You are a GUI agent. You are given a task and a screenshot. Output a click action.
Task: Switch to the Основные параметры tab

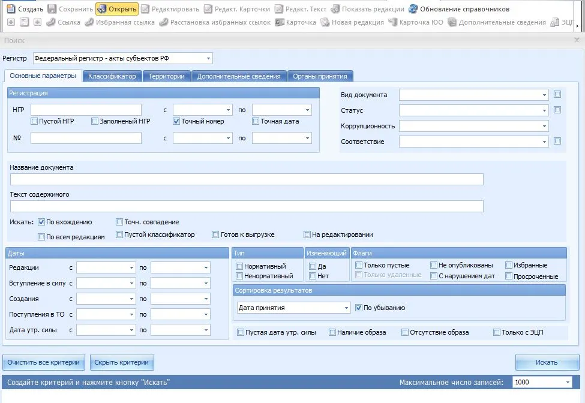coord(43,76)
